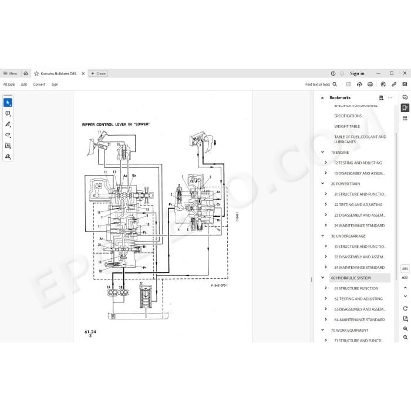Collapse the 30 UNDERCARRIAGE bookmark
The image size is (411, 411).
(x=323, y=236)
